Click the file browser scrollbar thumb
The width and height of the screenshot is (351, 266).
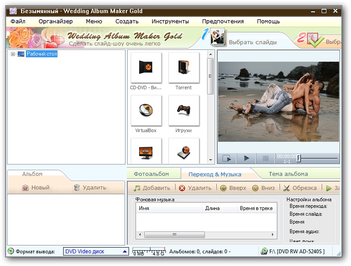point(210,76)
